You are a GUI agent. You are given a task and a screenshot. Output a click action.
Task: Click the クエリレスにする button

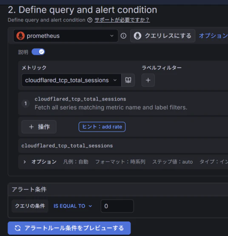(x=163, y=36)
